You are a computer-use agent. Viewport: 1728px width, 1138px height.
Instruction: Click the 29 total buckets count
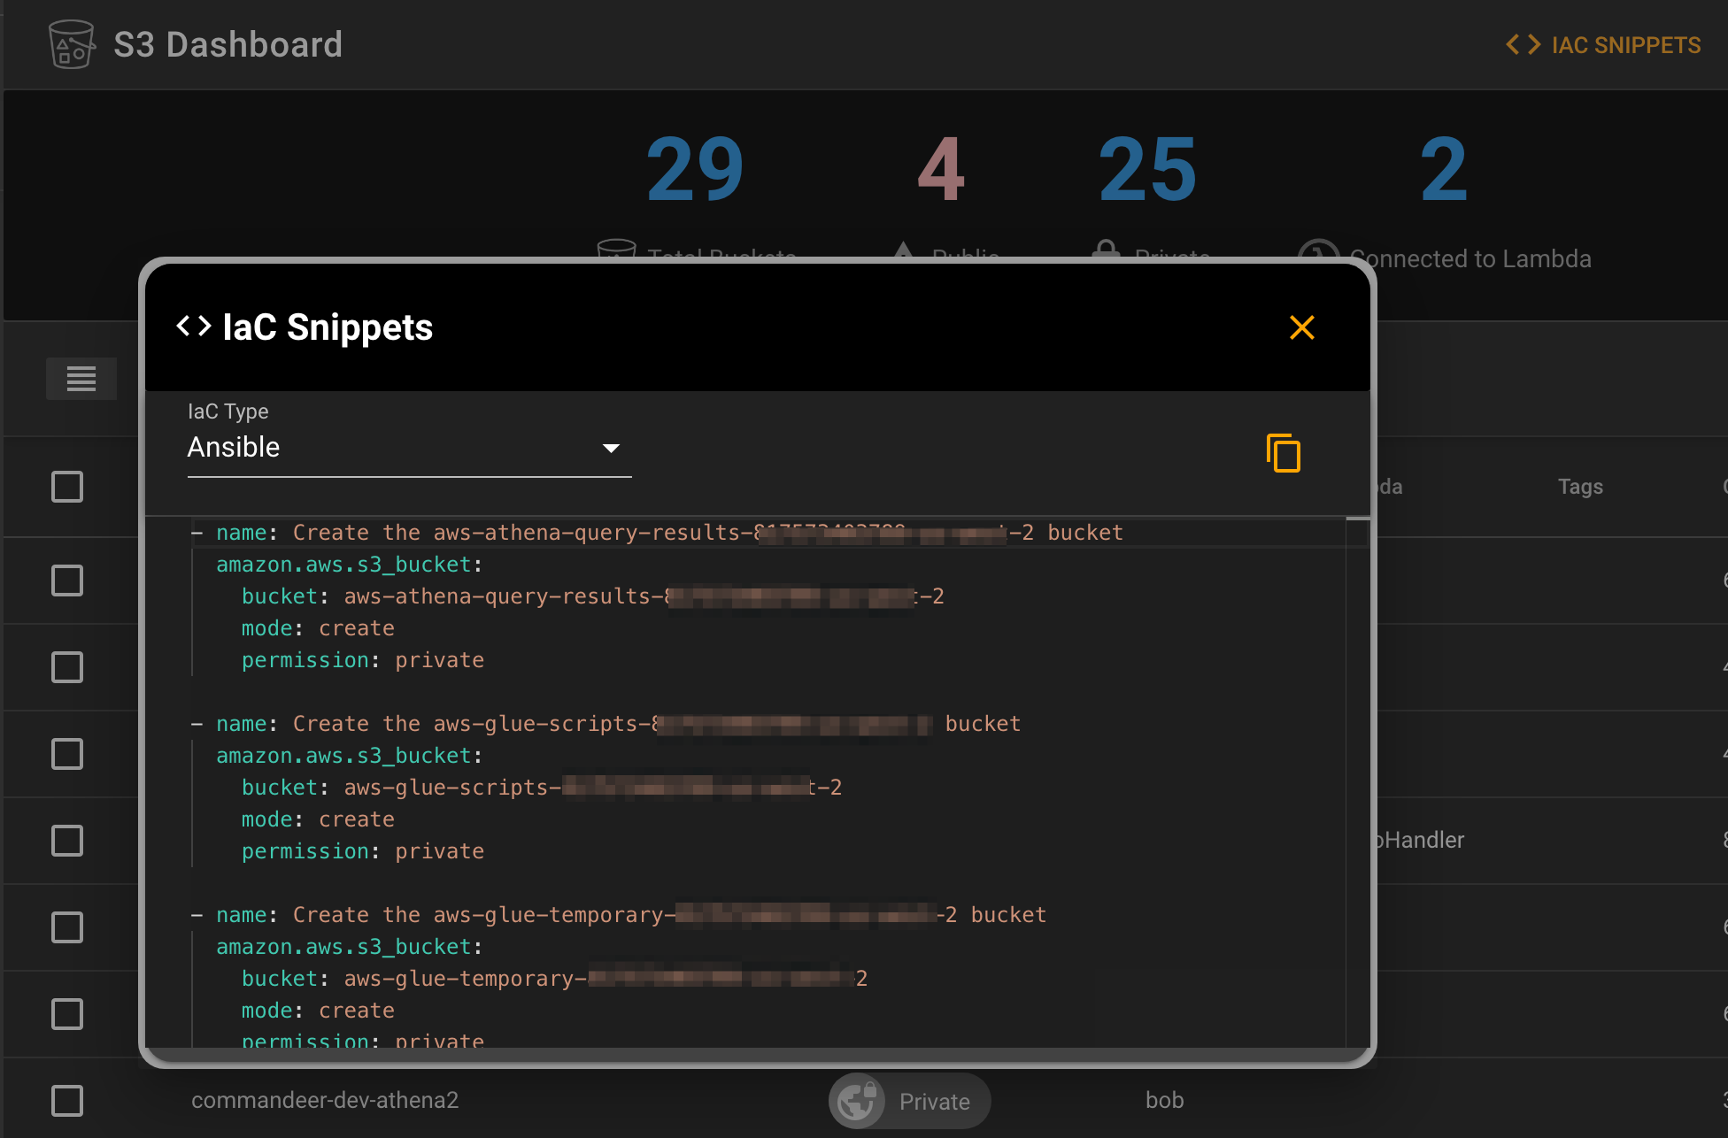point(695,169)
